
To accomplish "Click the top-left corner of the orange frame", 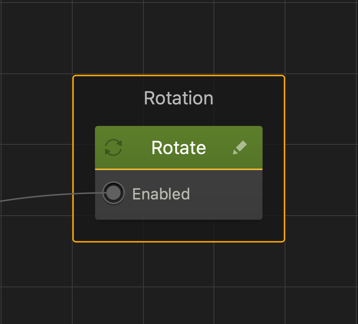I will pos(74,76).
